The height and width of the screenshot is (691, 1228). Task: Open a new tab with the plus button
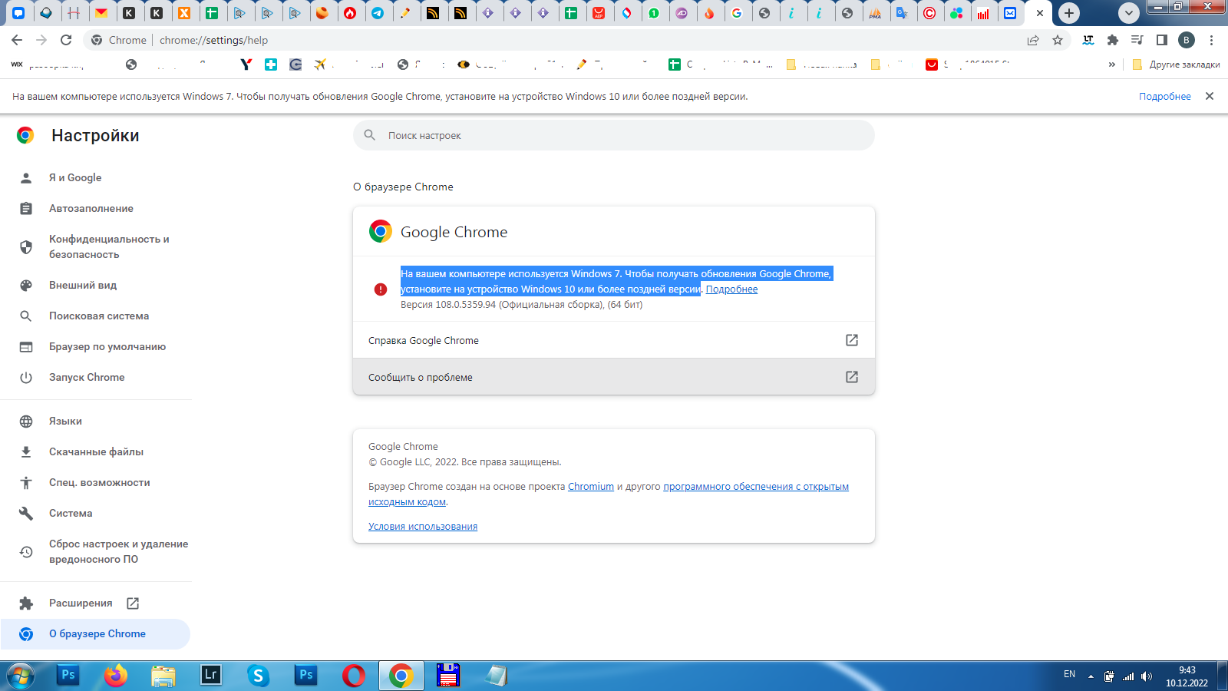(x=1069, y=13)
